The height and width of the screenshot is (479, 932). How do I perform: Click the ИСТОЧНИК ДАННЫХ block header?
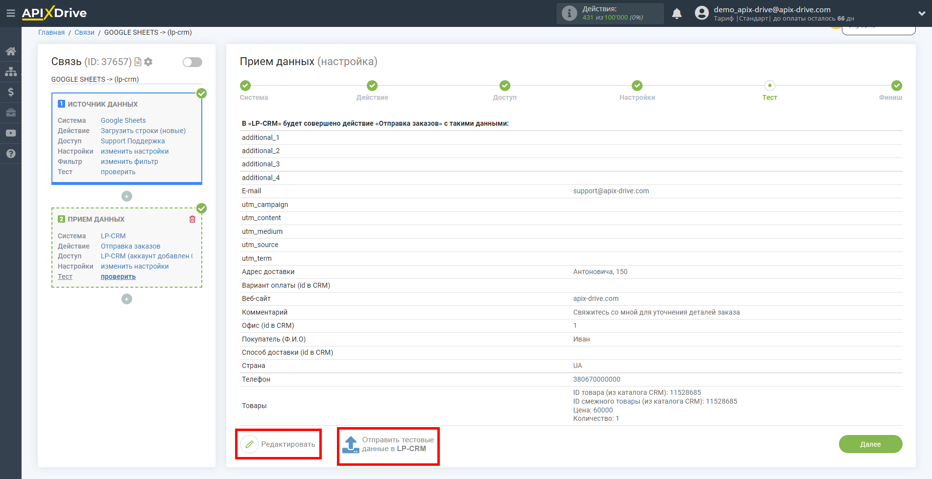[x=102, y=104]
